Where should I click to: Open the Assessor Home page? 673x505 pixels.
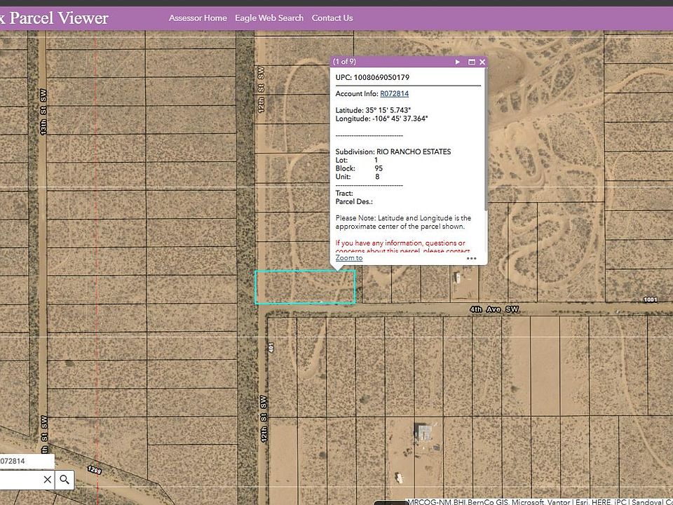click(198, 18)
